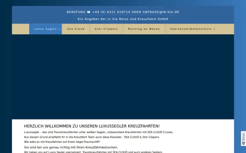
Task: Open the Impressum/Datenschutz menu
Action: (193, 29)
